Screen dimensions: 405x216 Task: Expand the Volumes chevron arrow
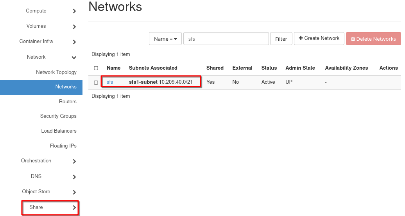74,27
